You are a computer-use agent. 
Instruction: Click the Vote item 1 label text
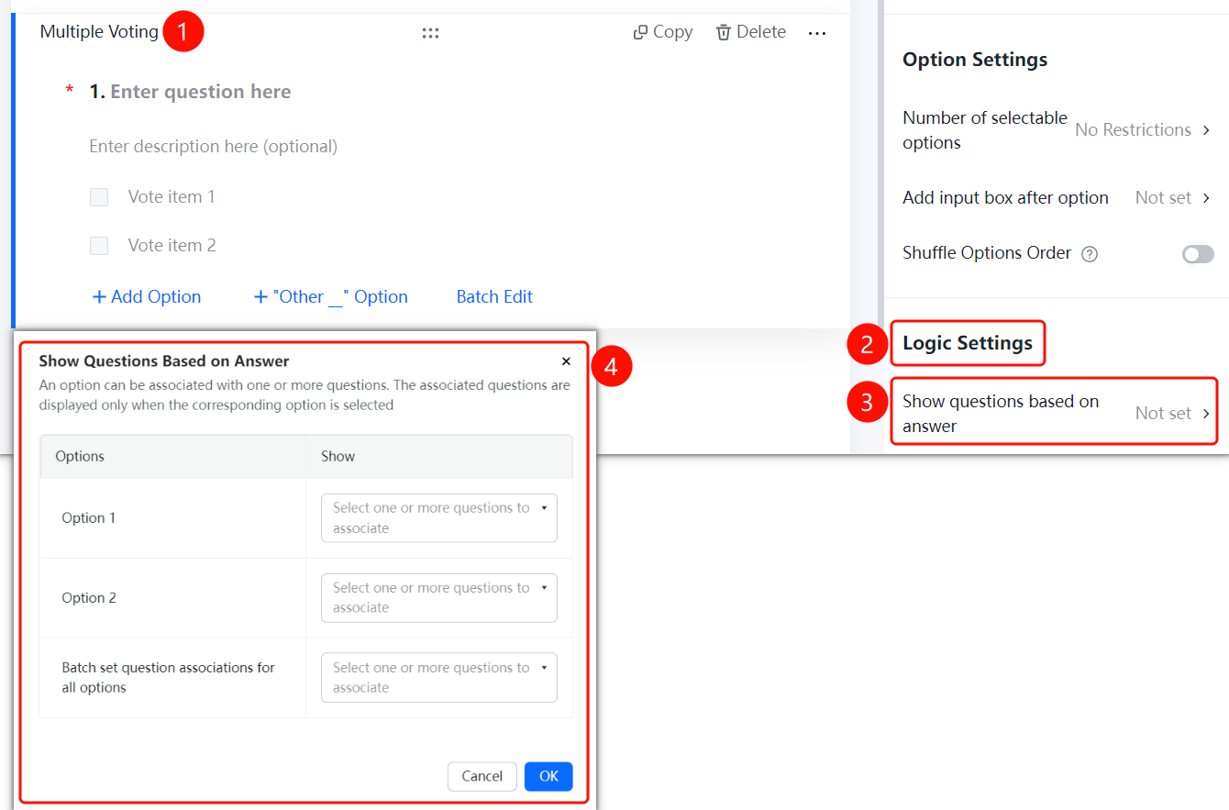tap(172, 197)
